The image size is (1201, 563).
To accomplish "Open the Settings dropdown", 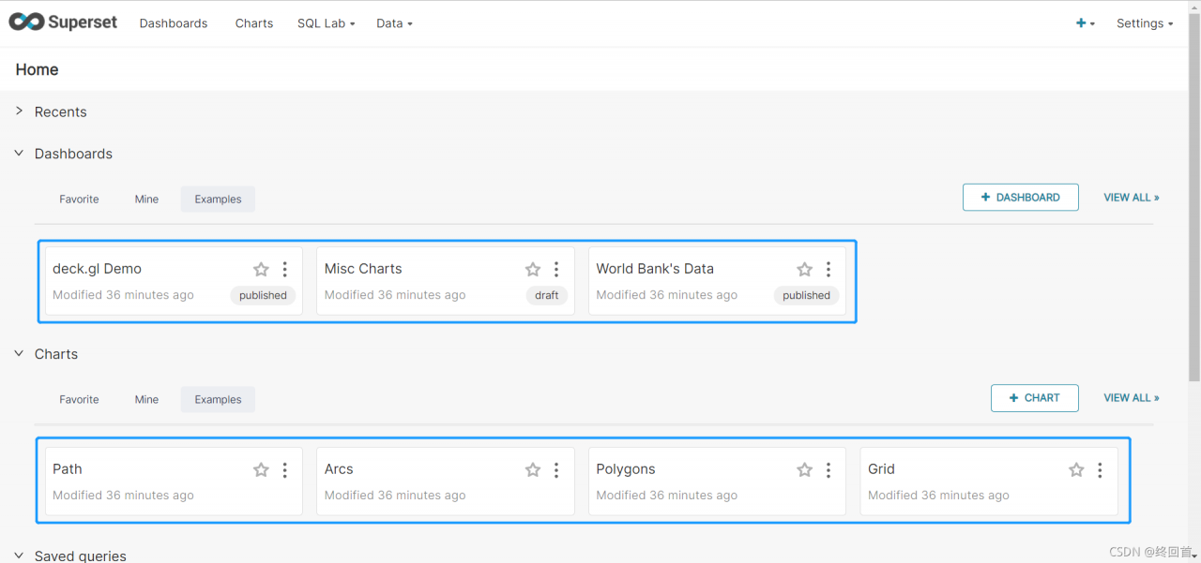I will [x=1144, y=23].
